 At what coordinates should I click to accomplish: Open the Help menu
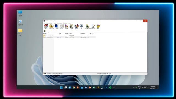[x=69, y=23]
